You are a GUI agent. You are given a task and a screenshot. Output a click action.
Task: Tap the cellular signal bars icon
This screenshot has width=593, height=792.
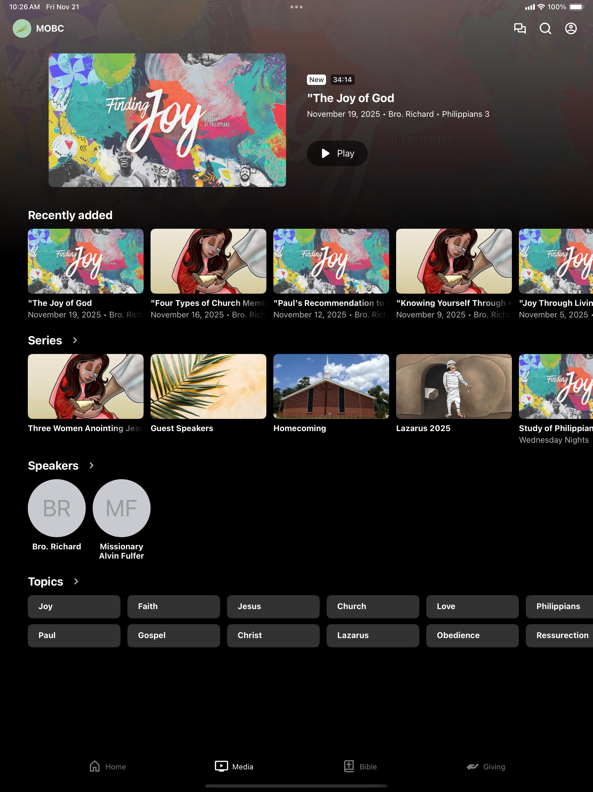(x=530, y=7)
